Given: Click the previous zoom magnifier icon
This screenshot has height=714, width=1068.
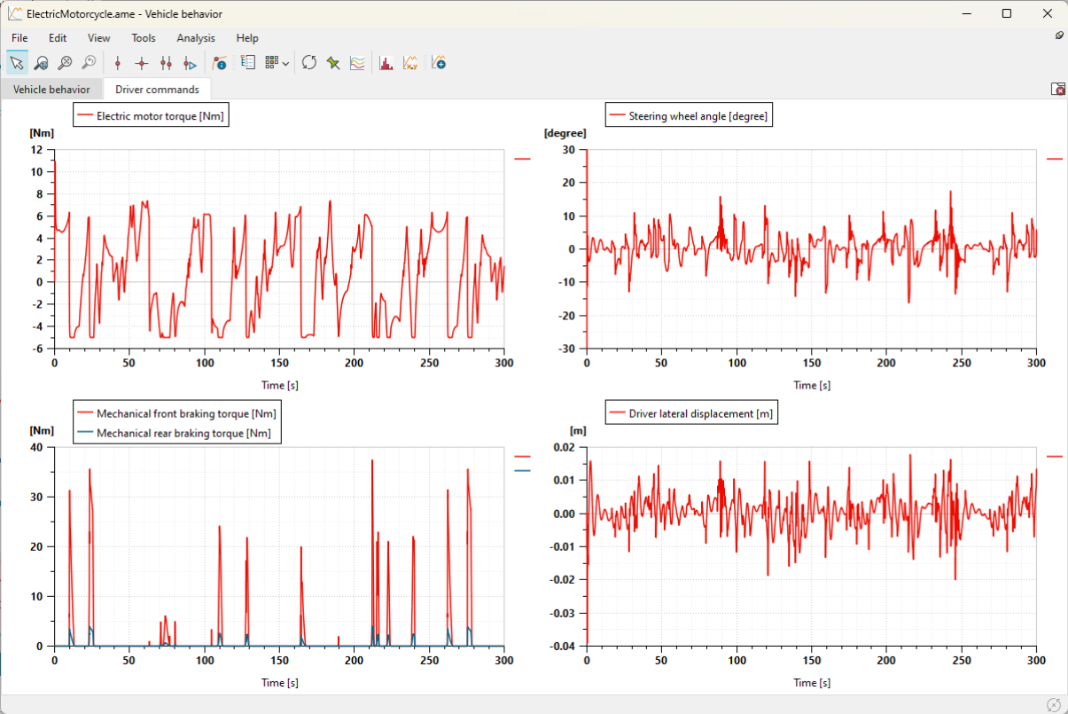Looking at the screenshot, I should pos(89,63).
